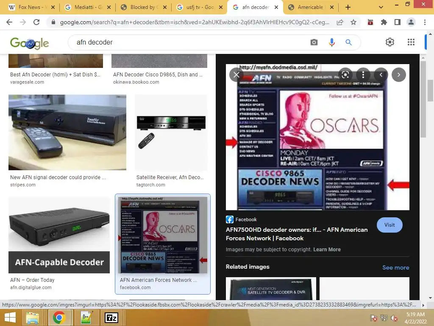Open the red extension icon in toolbar

pos(370,22)
